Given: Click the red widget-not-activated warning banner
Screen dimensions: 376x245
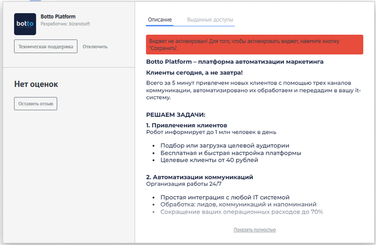Looking at the screenshot, I should 254,45.
